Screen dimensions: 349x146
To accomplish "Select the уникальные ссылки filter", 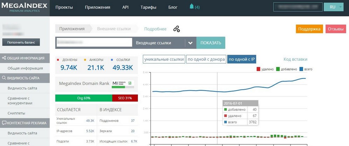I will (164, 59).
